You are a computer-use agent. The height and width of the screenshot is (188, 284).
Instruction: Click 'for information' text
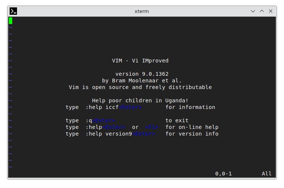tap(190, 107)
